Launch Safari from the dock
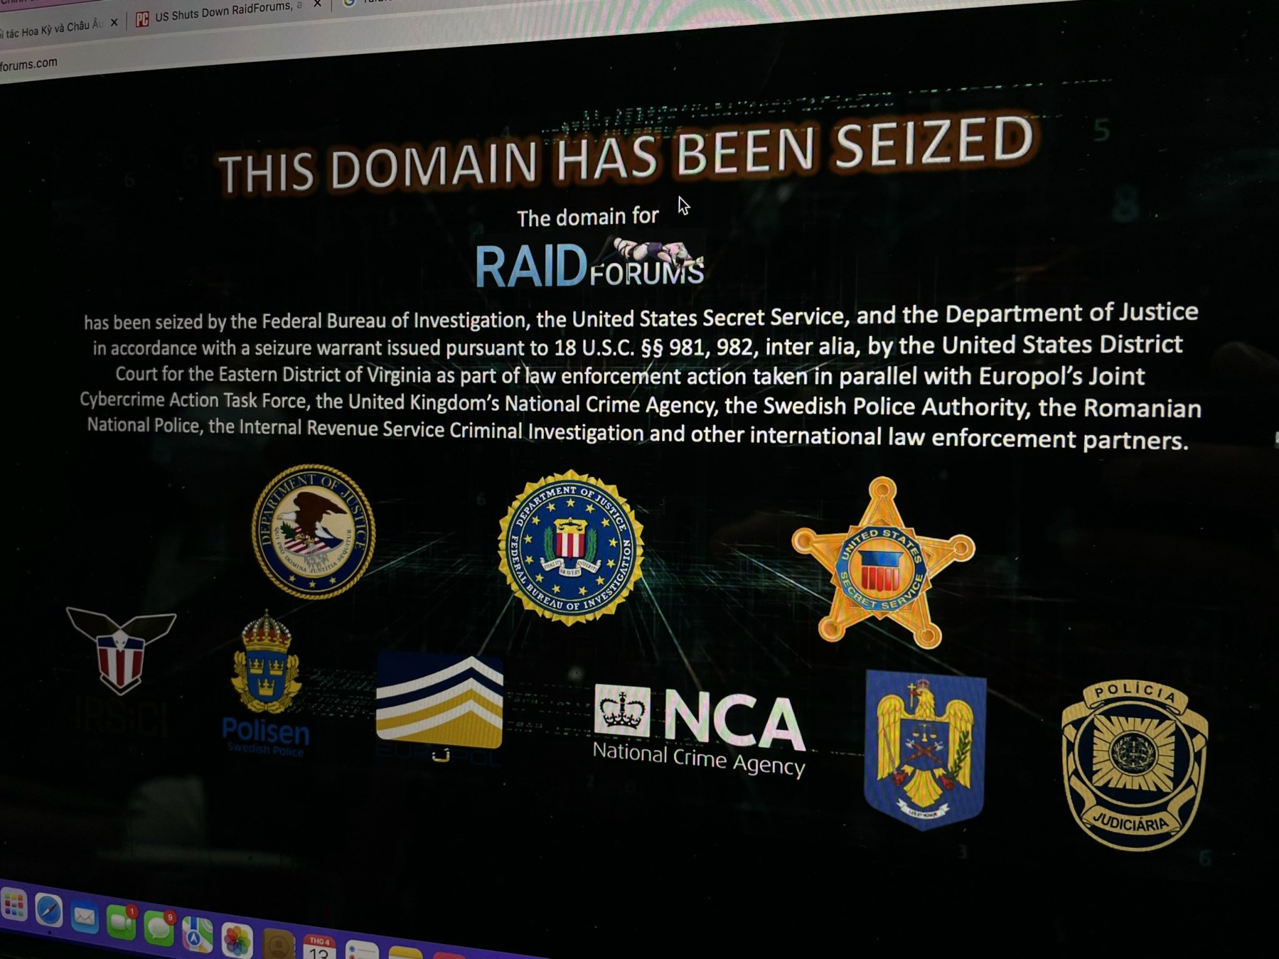Image resolution: width=1279 pixels, height=959 pixels. [x=49, y=911]
